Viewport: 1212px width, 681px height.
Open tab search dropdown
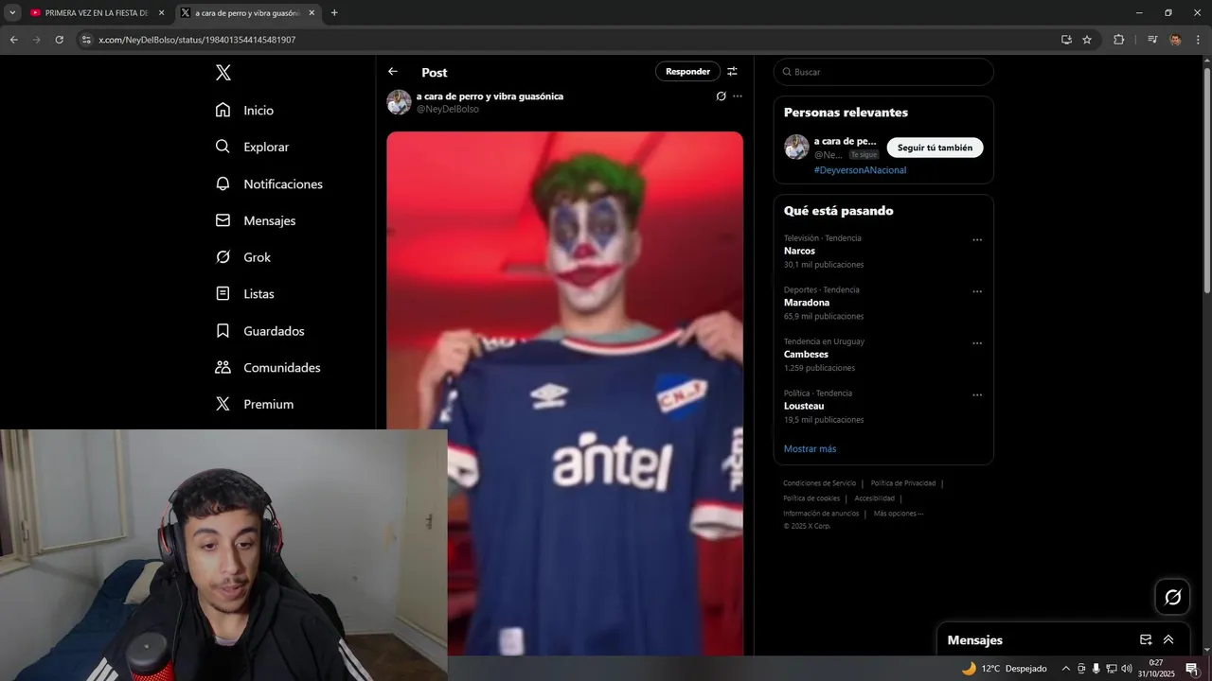pyautogui.click(x=12, y=13)
